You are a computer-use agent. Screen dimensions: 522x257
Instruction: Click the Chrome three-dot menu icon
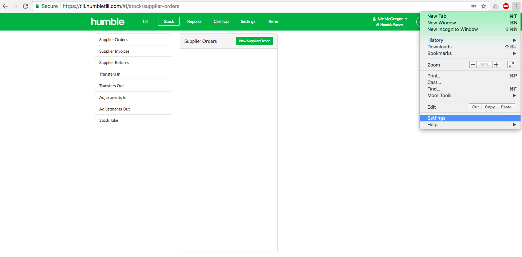(x=516, y=6)
